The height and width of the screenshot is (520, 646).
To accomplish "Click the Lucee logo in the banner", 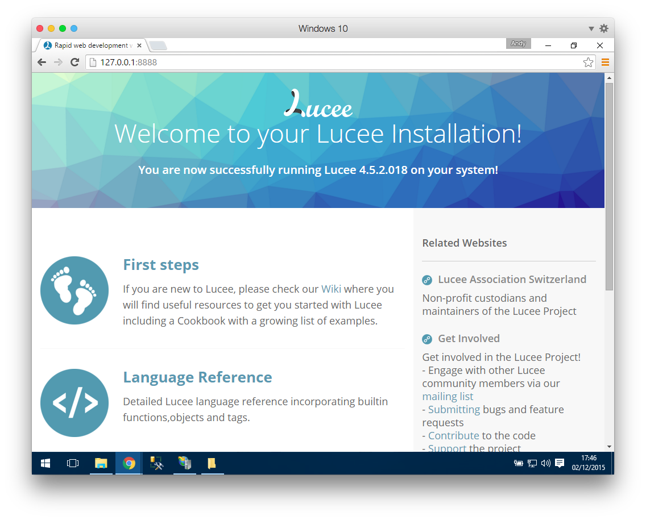I will pos(318,104).
